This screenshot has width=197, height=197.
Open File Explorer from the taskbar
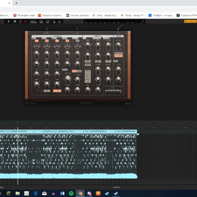(x=18, y=193)
